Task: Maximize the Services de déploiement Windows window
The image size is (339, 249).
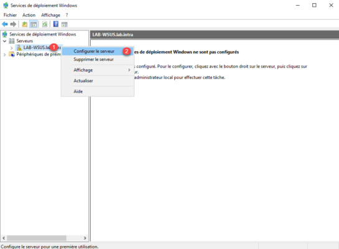Action: click(x=314, y=5)
